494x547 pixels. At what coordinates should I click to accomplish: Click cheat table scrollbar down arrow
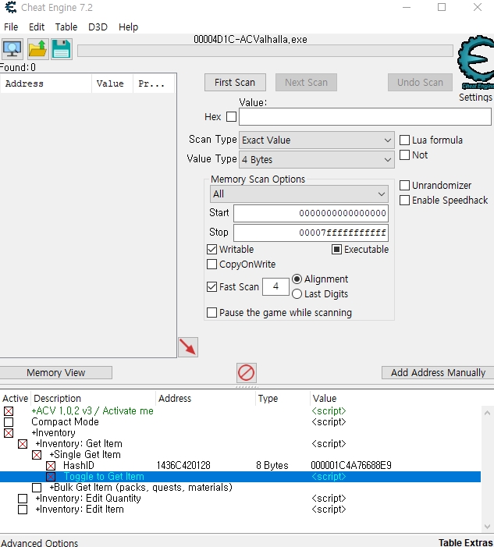coord(488,527)
